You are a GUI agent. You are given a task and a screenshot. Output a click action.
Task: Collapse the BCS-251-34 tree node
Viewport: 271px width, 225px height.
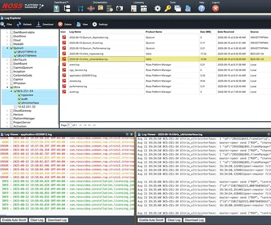tap(11, 91)
